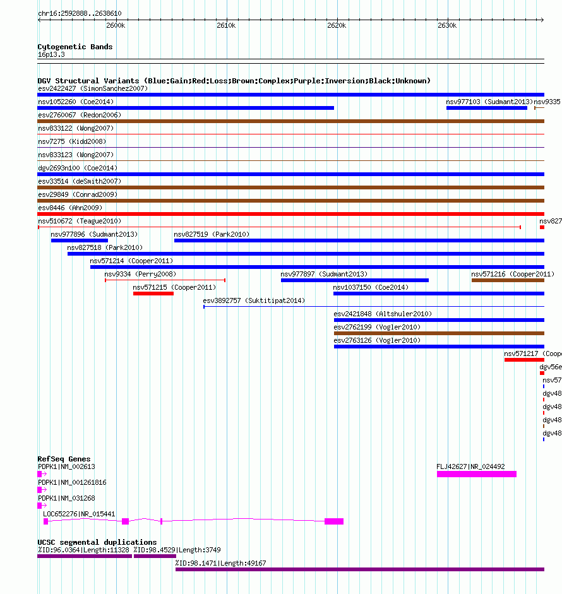
Task: Click the 2600k ruler position label
Action: [x=116, y=25]
